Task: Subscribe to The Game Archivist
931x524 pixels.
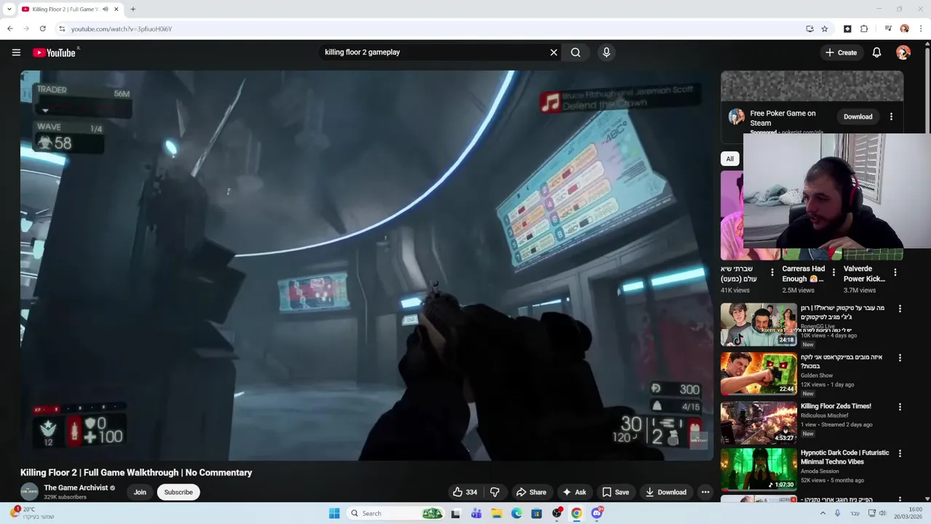Action: pyautogui.click(x=178, y=492)
